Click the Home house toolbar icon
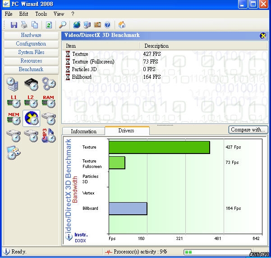Image resolution: width=271 pixels, height=258 pixels. [122, 25]
